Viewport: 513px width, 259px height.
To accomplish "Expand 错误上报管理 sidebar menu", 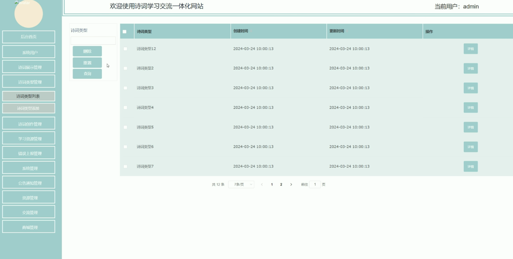I will click(x=29, y=153).
